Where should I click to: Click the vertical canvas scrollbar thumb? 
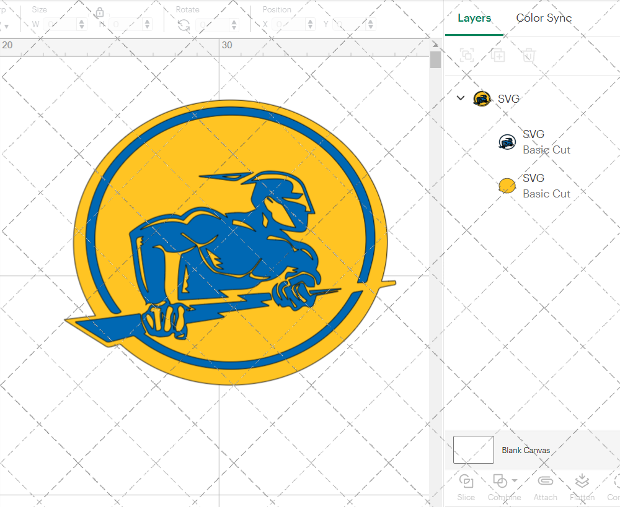[435, 59]
